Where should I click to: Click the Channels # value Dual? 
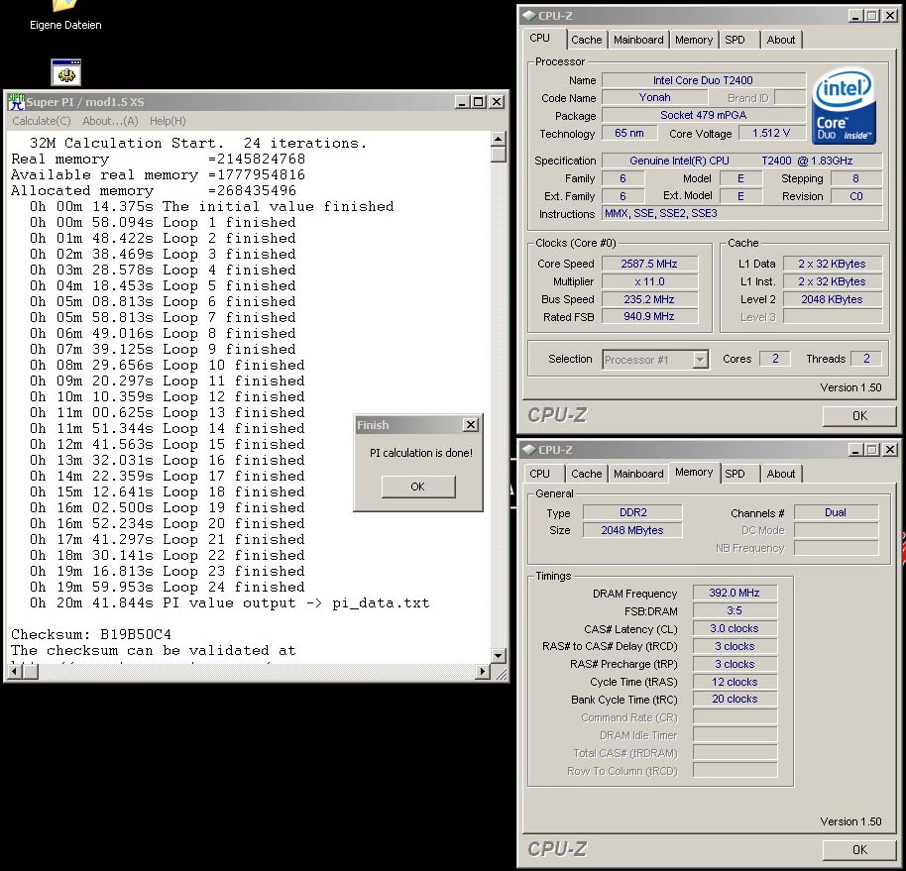[836, 512]
